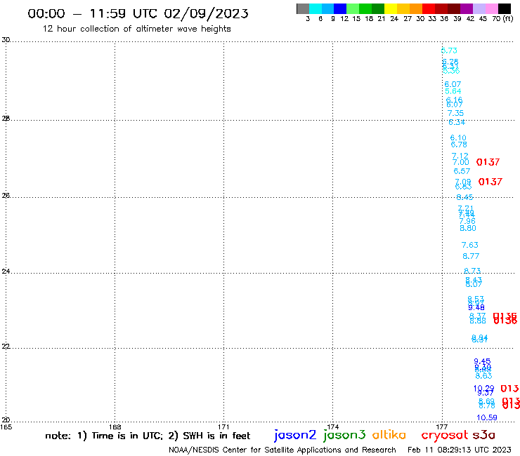
Task: Click the 7.35 wave height reading
Action: 455,113
